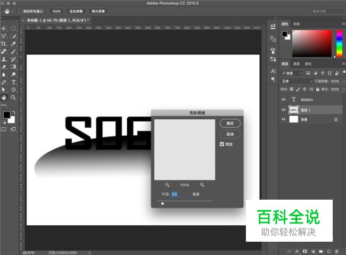Image resolution: width=346 pixels, height=255 pixels.
Task: Select the Eyedropper tool
Action: coord(13,44)
